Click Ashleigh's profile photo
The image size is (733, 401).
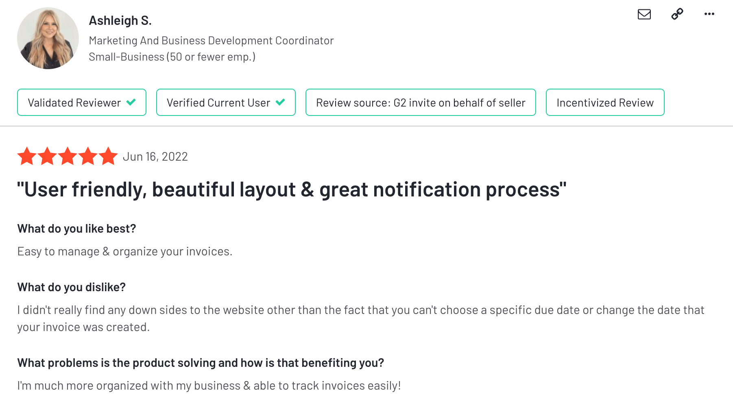pyautogui.click(x=48, y=37)
